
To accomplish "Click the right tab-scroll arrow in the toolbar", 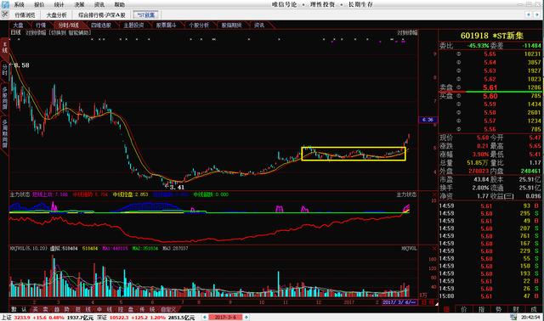I will pos(537,14).
